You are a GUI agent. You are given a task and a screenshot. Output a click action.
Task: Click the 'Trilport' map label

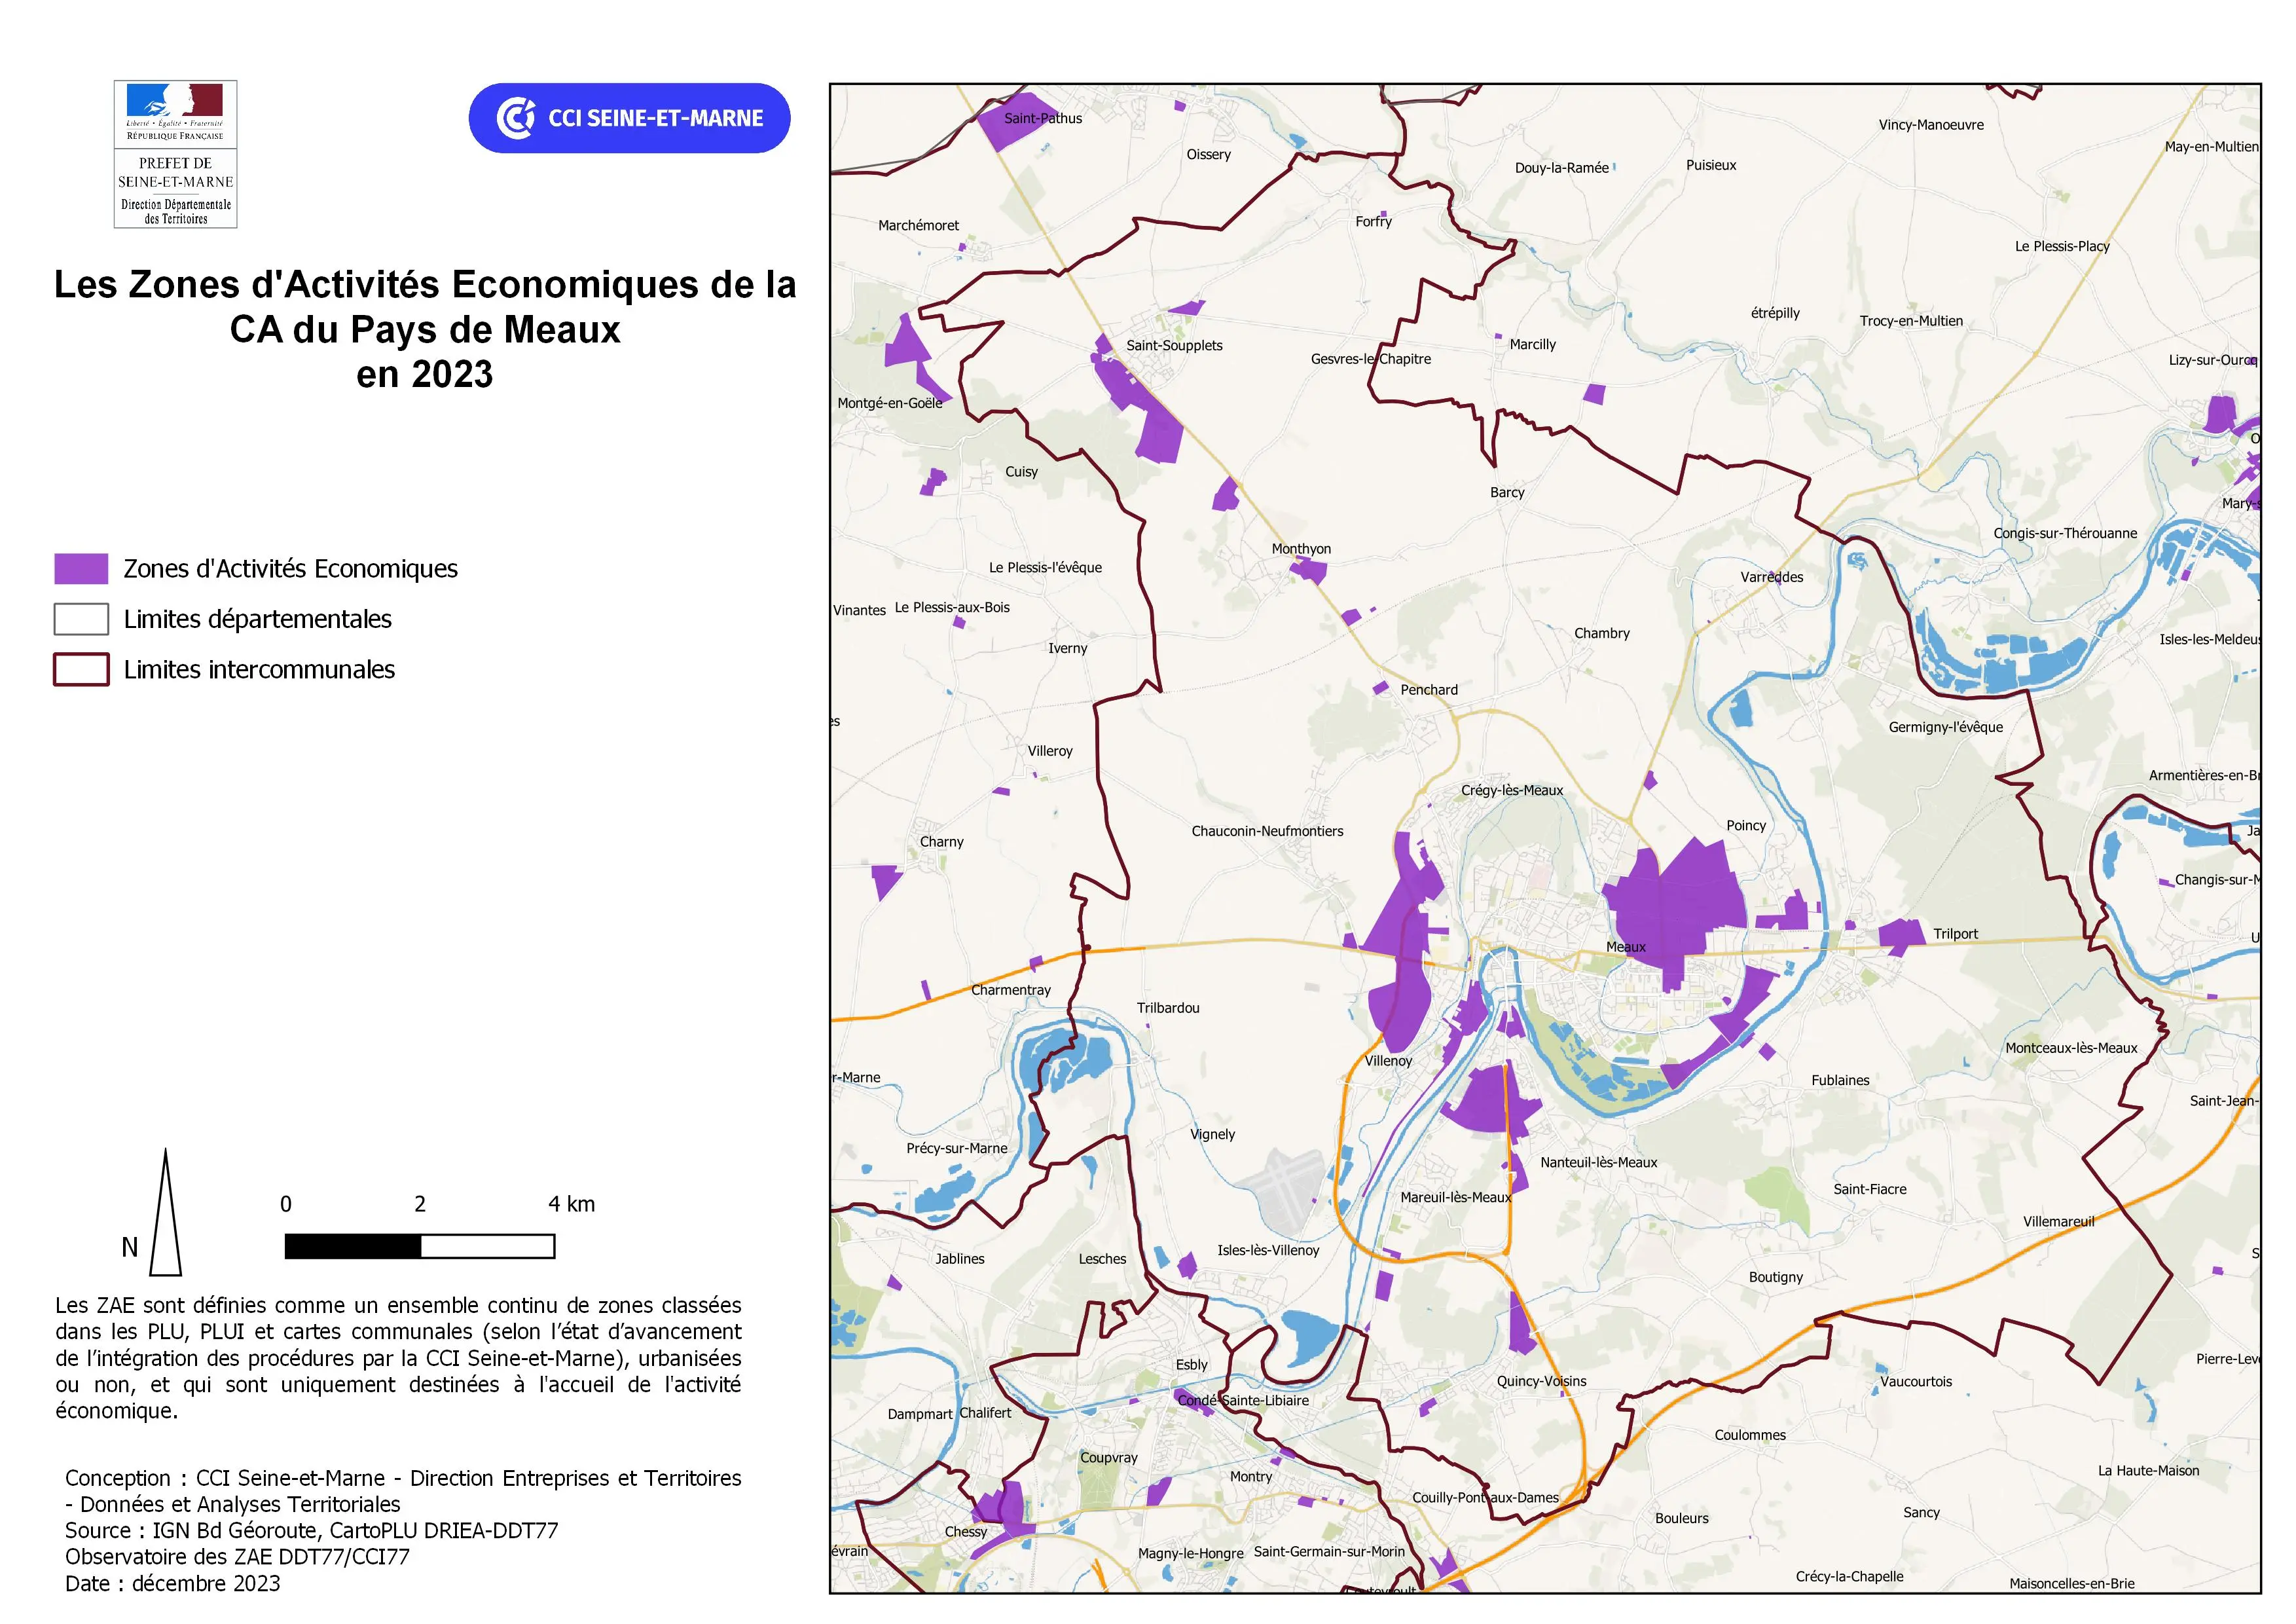point(1955,934)
